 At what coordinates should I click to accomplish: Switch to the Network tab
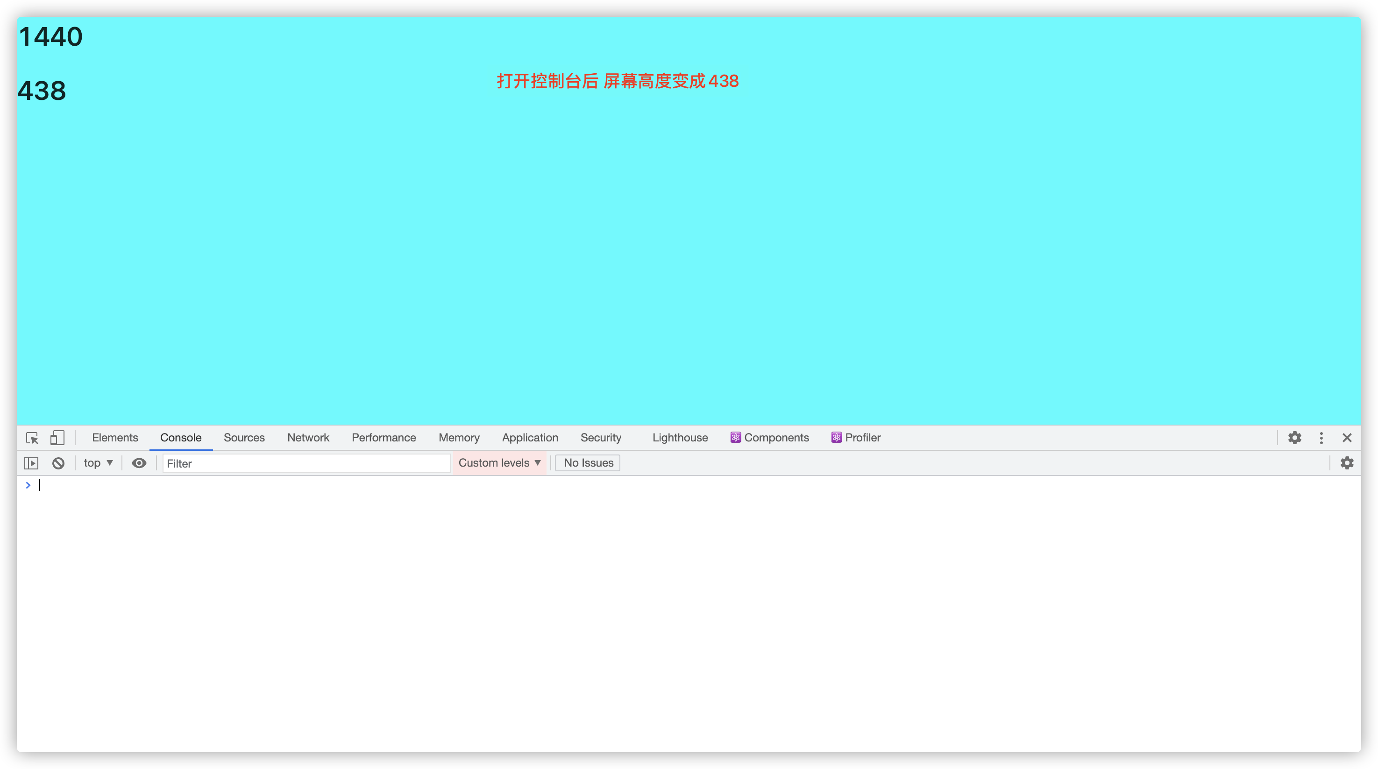[x=308, y=438]
